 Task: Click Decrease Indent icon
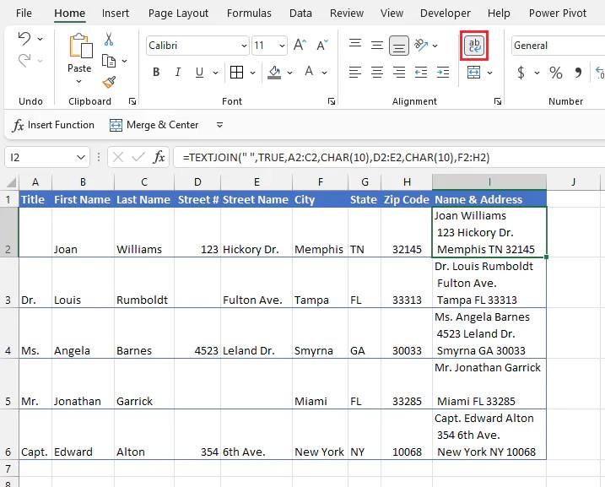[421, 72]
